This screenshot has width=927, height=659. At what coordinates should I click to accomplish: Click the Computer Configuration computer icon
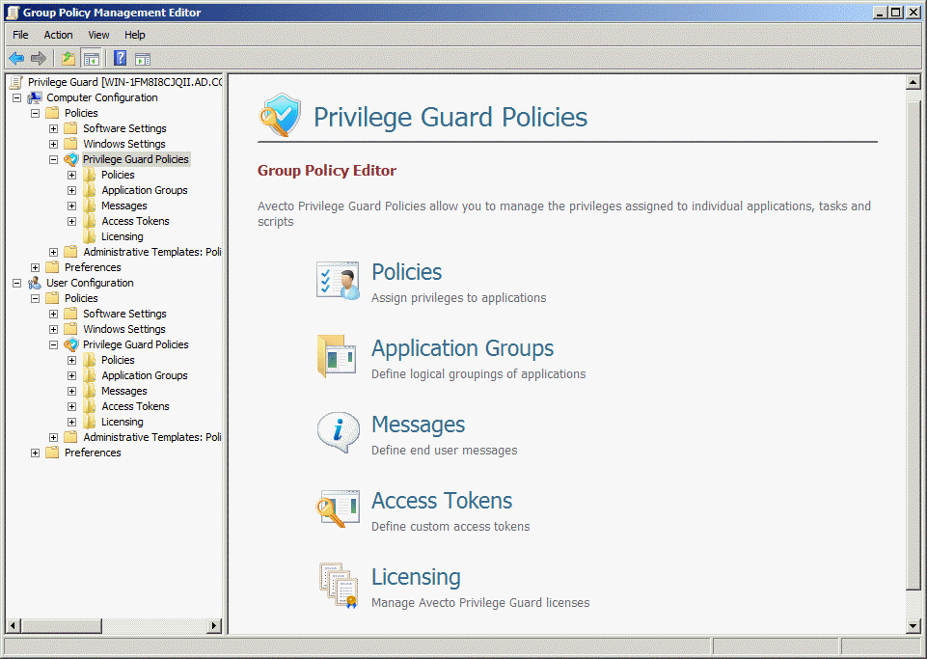coord(35,97)
